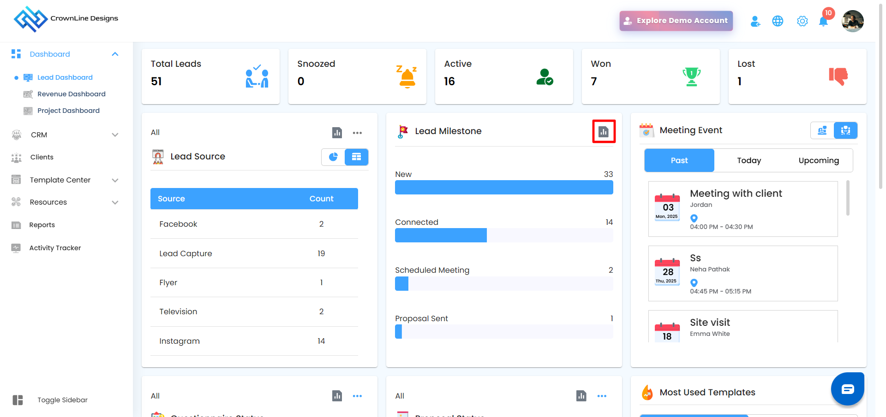This screenshot has width=886, height=417.
Task: Click the Scheduled Meeting progress bar
Action: pos(504,283)
